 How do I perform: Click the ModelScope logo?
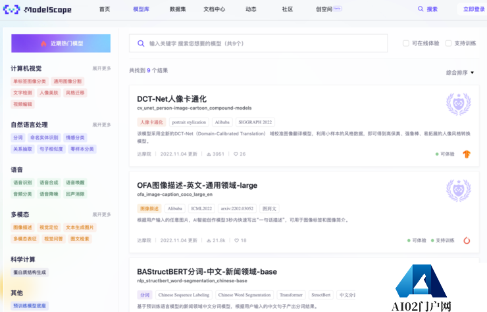[38, 10]
